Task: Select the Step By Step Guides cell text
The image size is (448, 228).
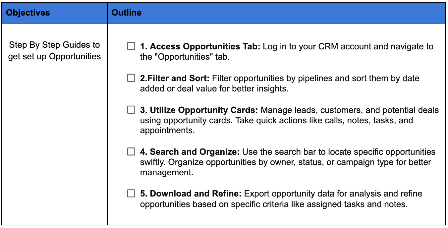Action: tap(54, 50)
